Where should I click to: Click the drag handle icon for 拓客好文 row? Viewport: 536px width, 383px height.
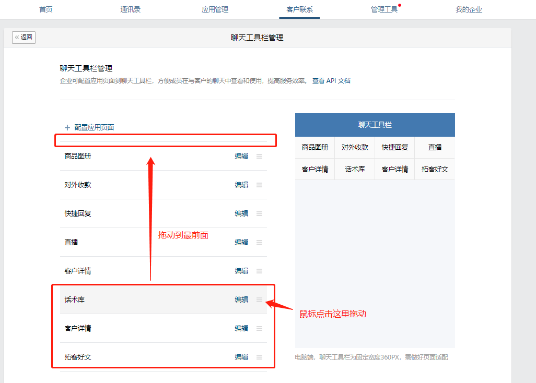[x=260, y=357]
